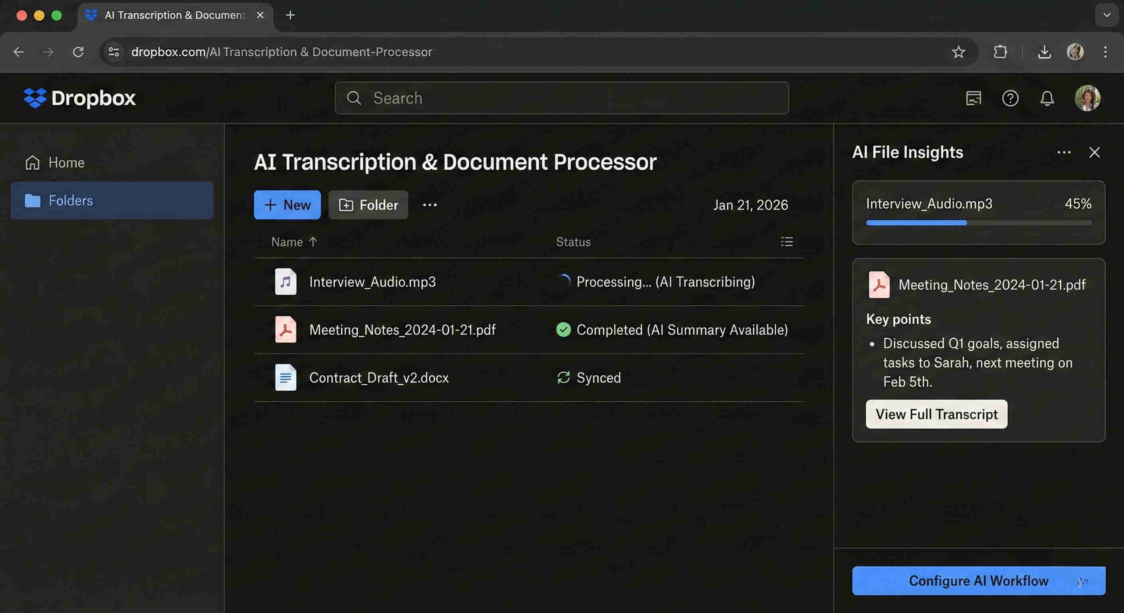Go back in browser history
1124x613 pixels.
(x=19, y=52)
